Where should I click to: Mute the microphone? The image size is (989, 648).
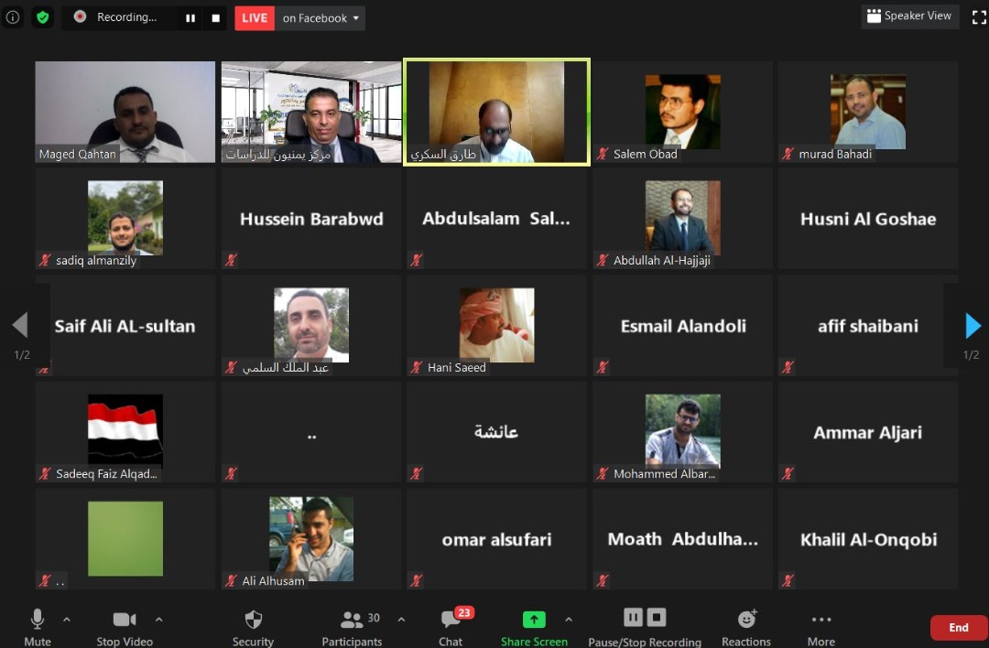tap(38, 620)
